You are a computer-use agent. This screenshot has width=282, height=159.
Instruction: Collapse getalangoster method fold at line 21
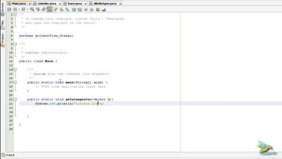(15, 99)
